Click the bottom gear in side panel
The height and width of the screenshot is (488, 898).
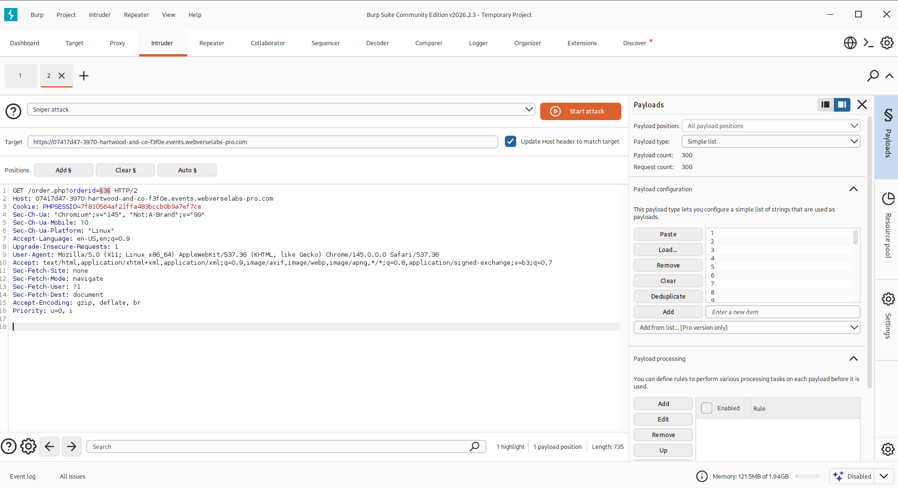click(888, 449)
